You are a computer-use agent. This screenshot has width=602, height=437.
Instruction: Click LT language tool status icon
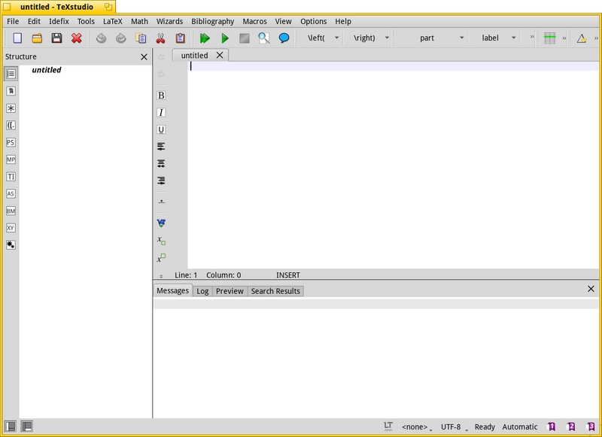[x=388, y=426]
